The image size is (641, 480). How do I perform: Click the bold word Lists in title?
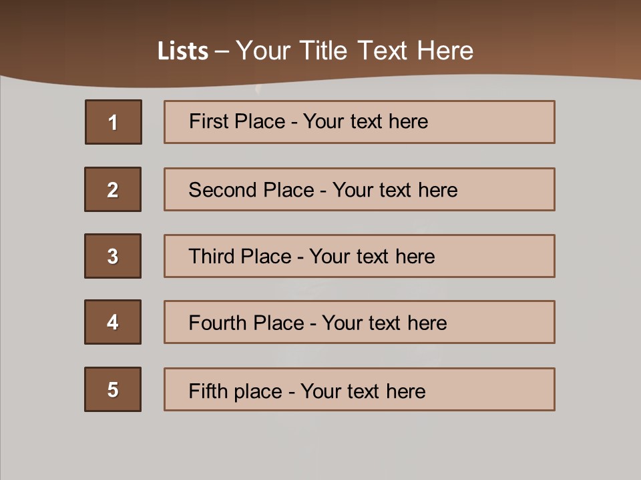coord(182,51)
